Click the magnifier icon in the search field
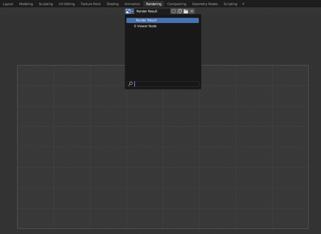Screen dimensions: 321x234 130,84
